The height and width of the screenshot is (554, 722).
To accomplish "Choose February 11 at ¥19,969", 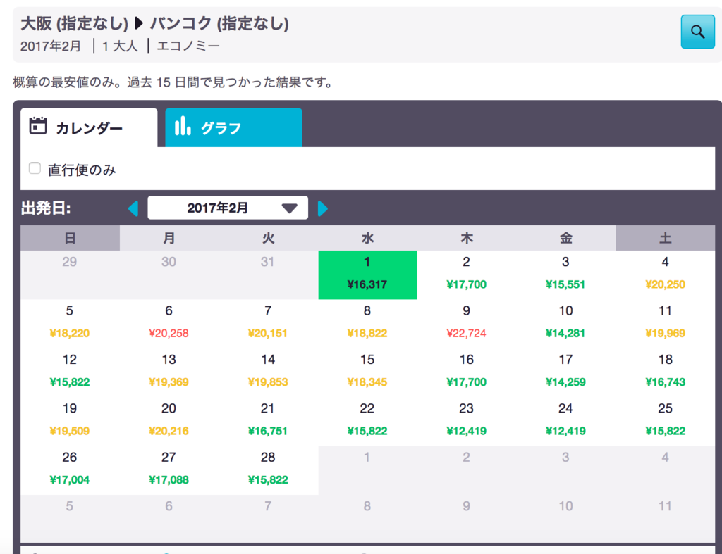I will pos(665,324).
